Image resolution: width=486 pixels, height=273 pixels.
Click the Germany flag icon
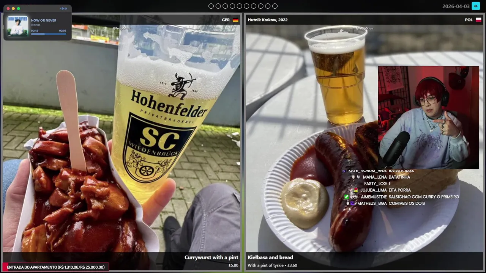[235, 20]
